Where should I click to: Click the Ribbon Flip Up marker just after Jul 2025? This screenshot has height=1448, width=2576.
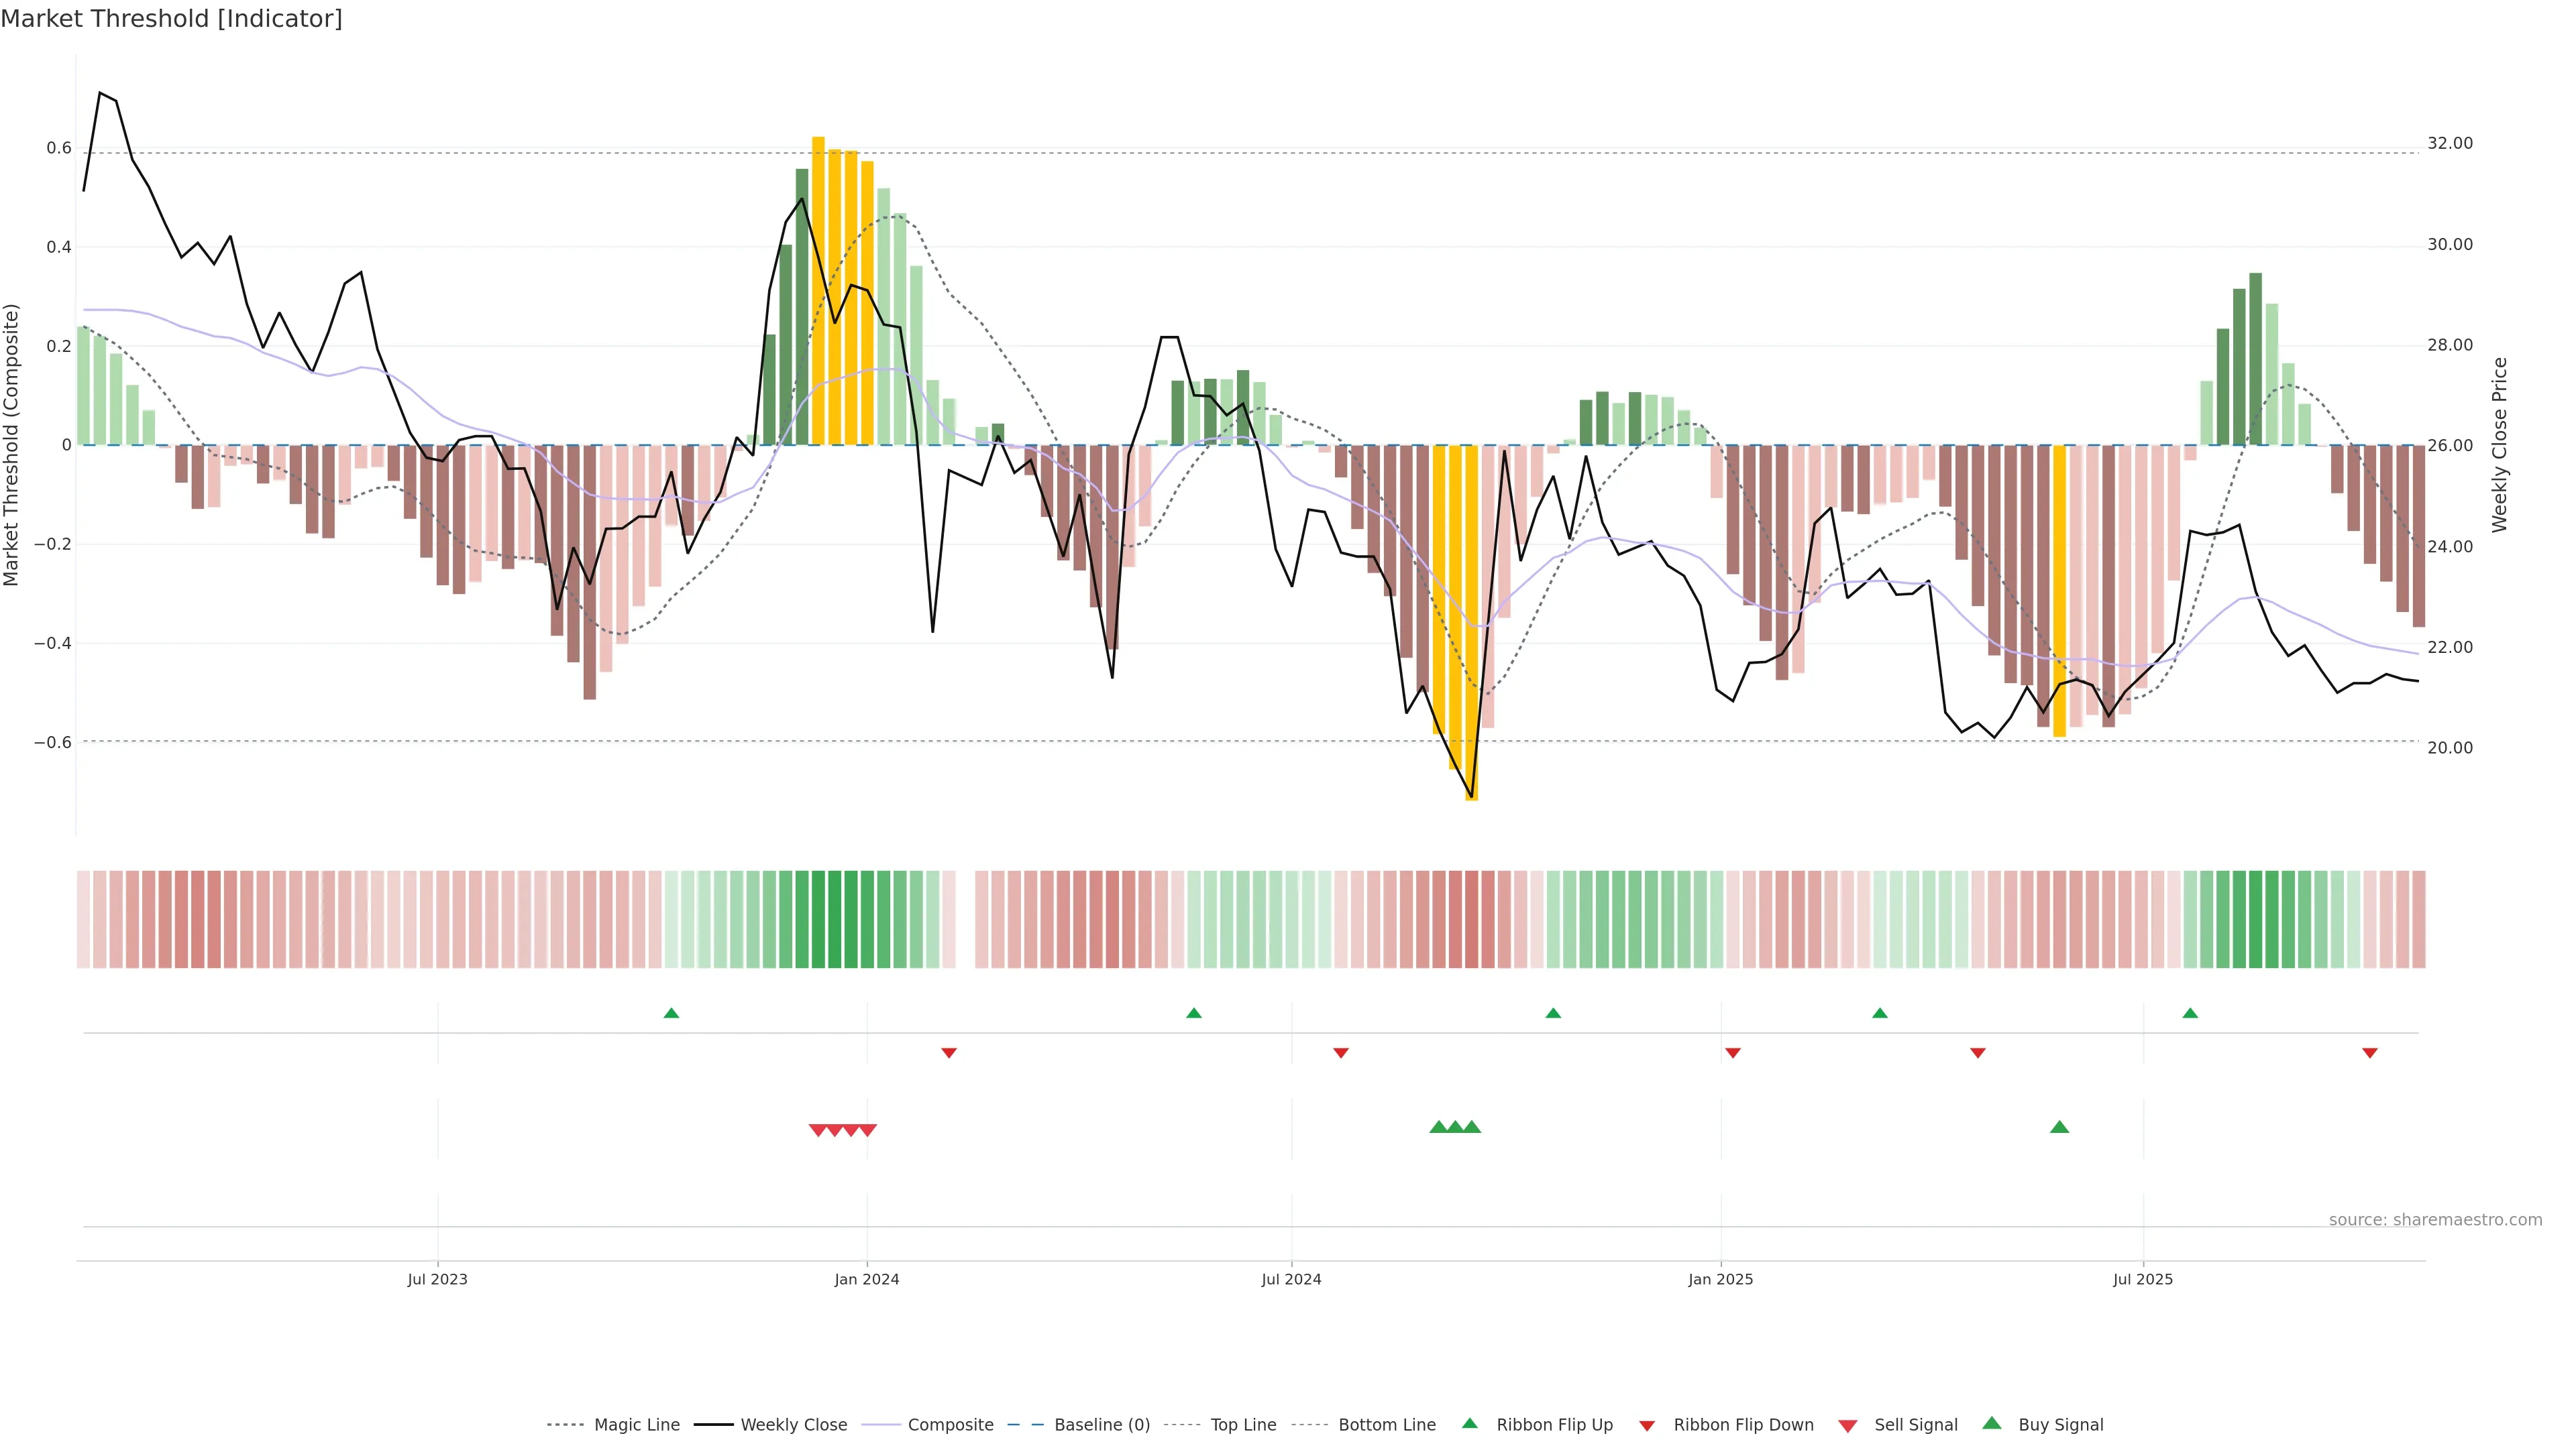click(x=2190, y=1014)
